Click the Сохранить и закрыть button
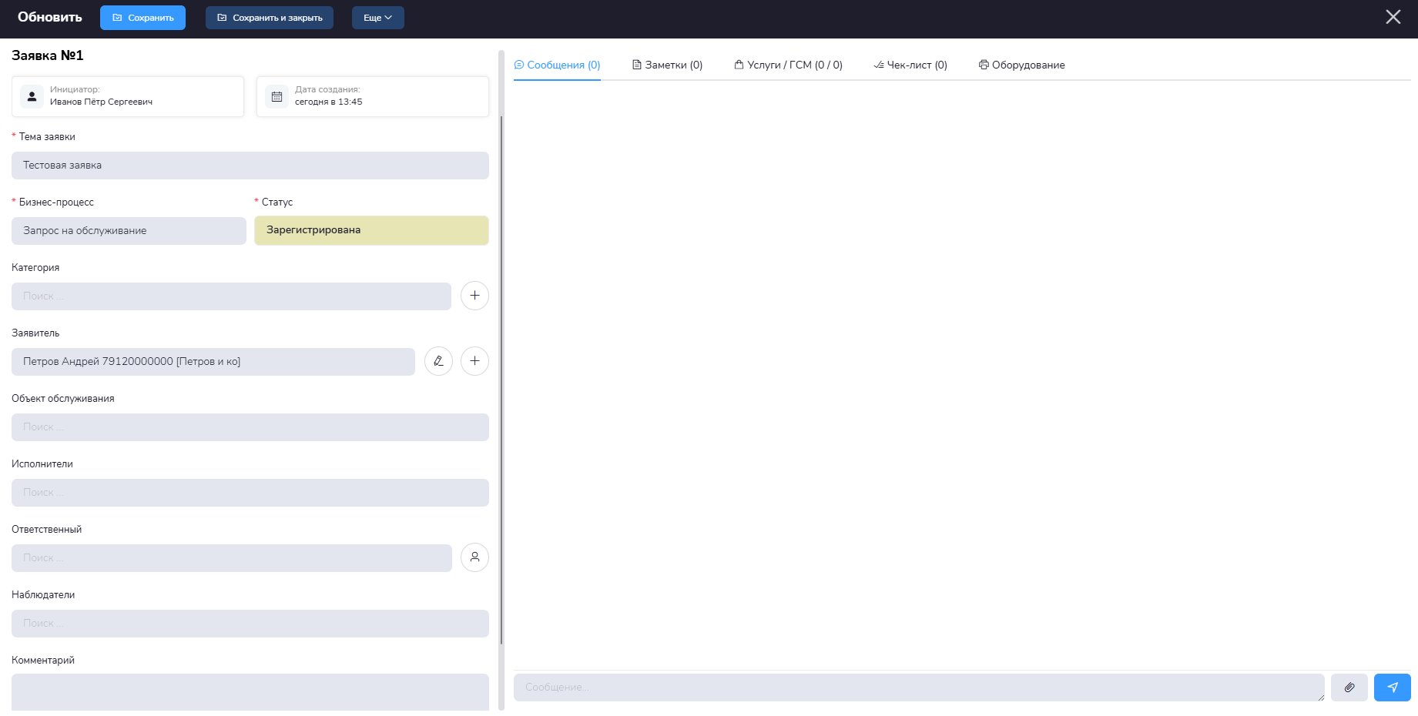Image resolution: width=1418 pixels, height=716 pixels. (x=270, y=18)
